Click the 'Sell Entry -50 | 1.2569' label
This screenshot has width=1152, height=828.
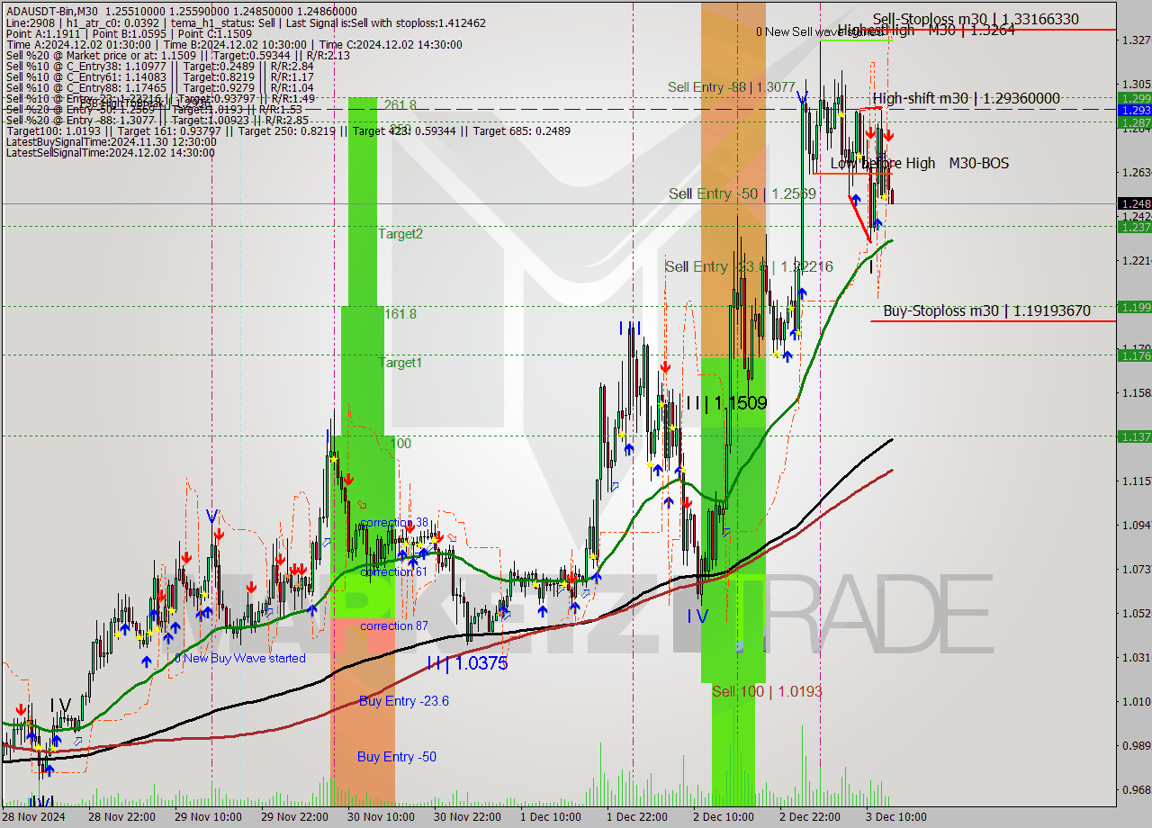coord(742,193)
